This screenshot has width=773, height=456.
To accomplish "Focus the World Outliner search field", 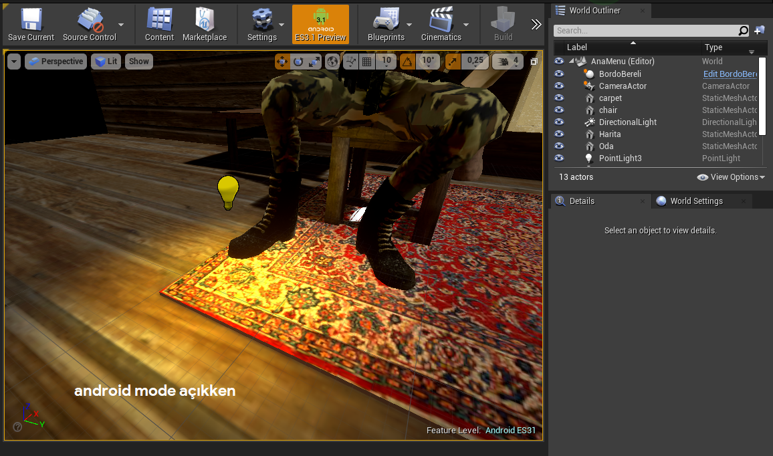I will point(646,31).
